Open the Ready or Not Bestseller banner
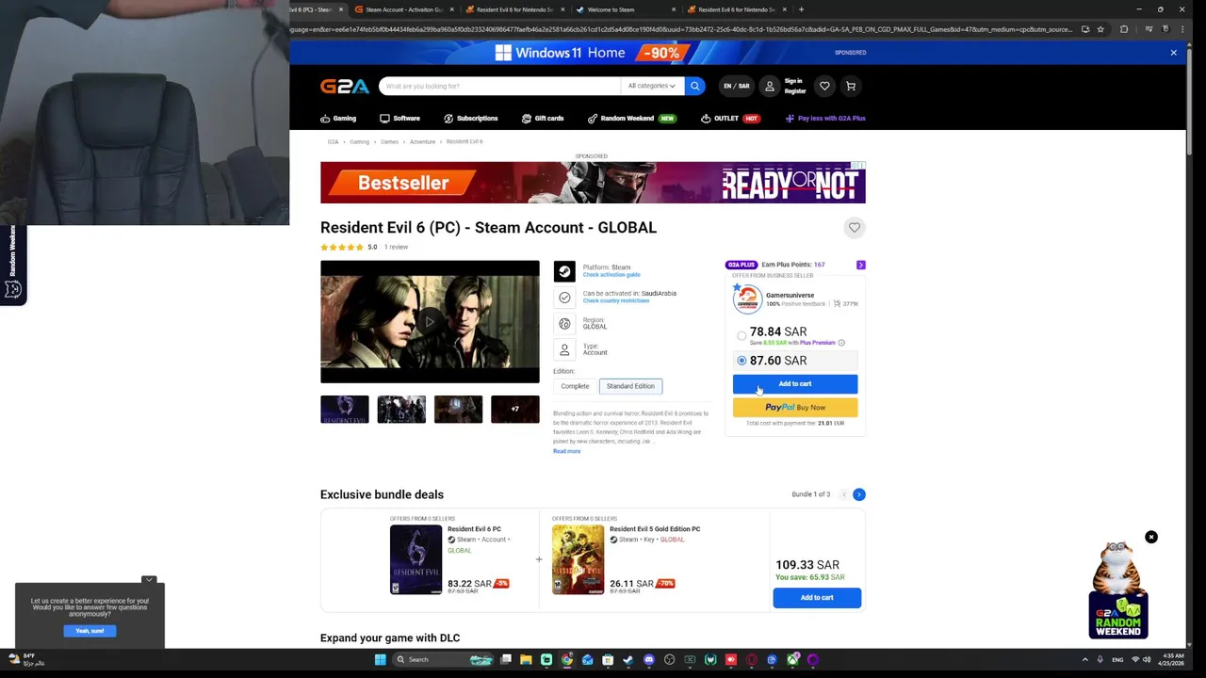 tap(593, 183)
